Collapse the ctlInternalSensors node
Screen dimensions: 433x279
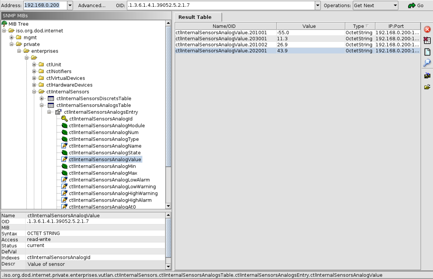pos(34,92)
